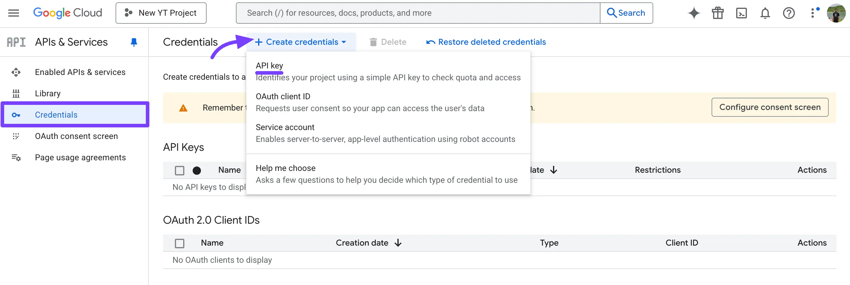Viewport: 850px width, 285px height.
Task: Toggle the API Keys select-all checkbox
Action: tap(180, 170)
